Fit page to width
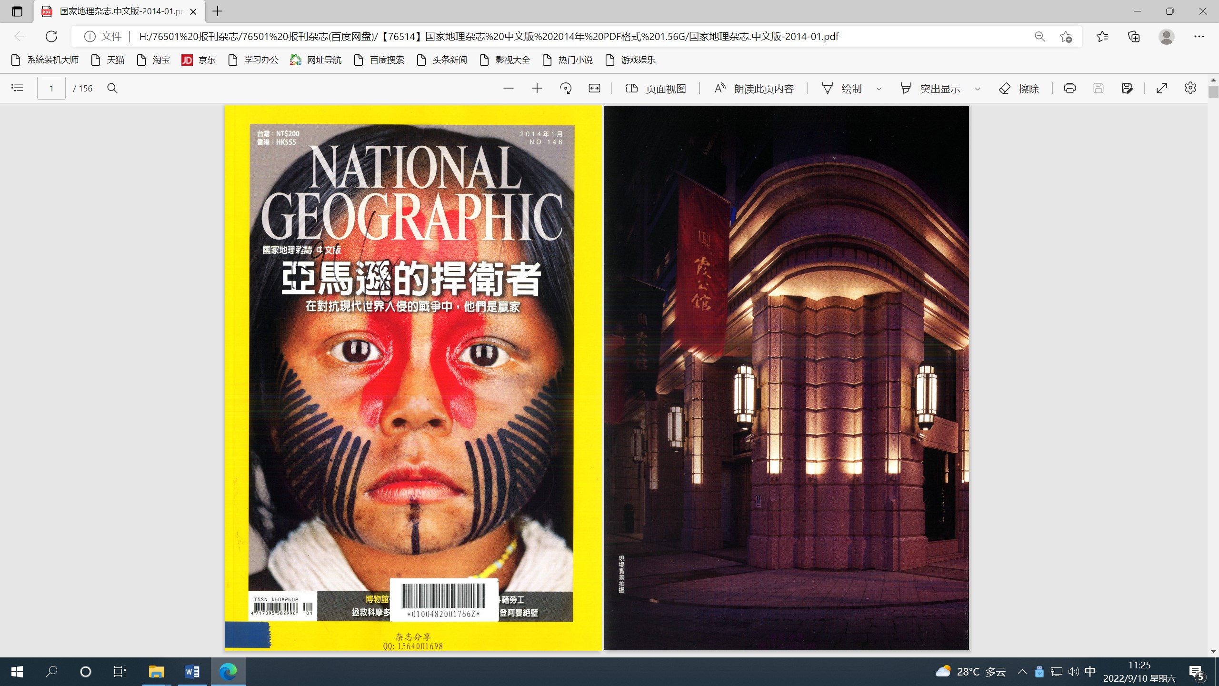This screenshot has height=686, width=1219. [x=594, y=88]
